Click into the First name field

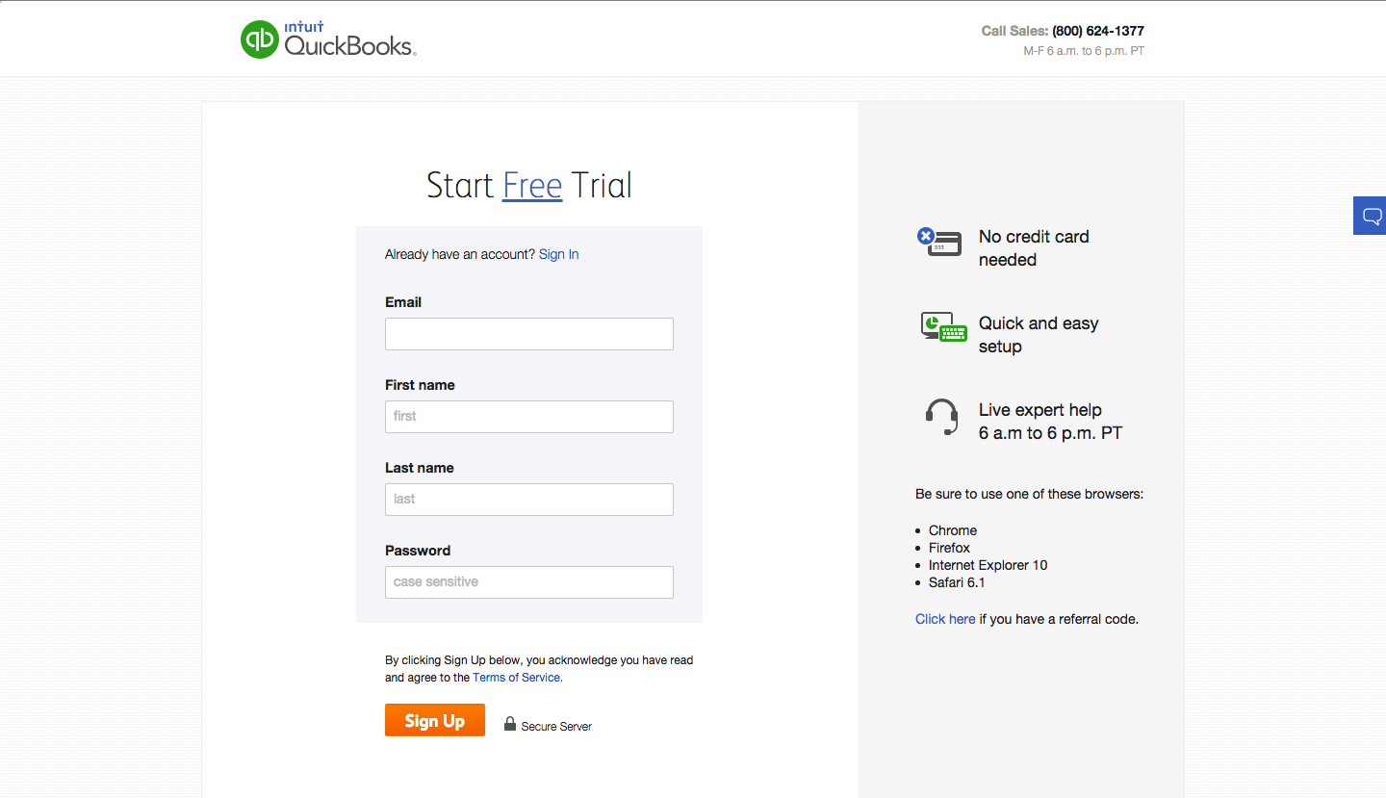pos(528,417)
